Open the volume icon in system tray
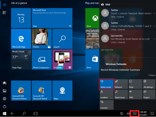This screenshot has height=117, width=156. click(128, 113)
